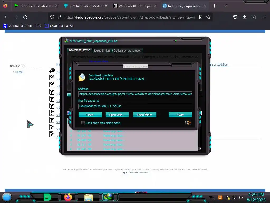Sort by the Description column header

[219, 64]
